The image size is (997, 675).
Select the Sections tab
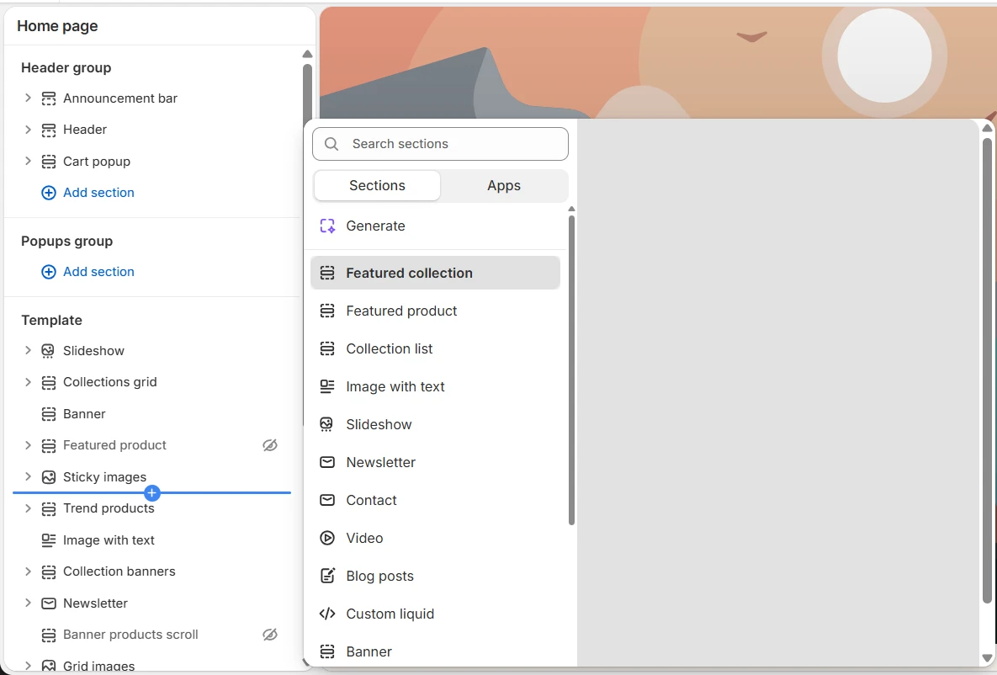tap(377, 186)
